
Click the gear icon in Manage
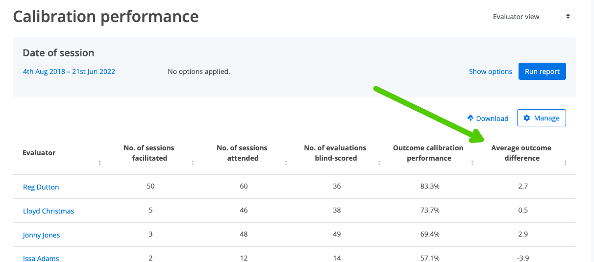click(527, 118)
